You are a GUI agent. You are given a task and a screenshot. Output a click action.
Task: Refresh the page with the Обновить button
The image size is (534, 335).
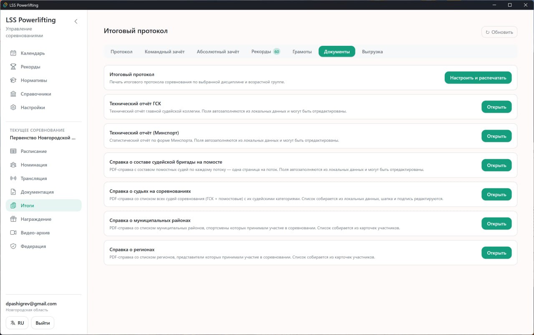click(x=499, y=32)
